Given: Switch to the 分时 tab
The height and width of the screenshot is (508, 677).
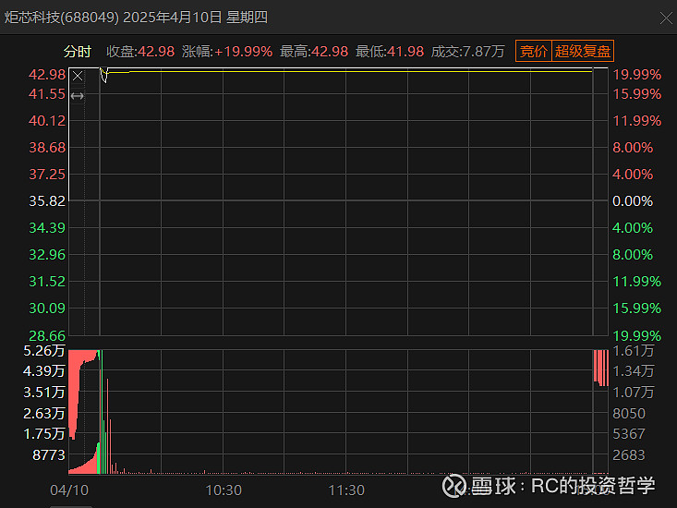Looking at the screenshot, I should tap(78, 52).
